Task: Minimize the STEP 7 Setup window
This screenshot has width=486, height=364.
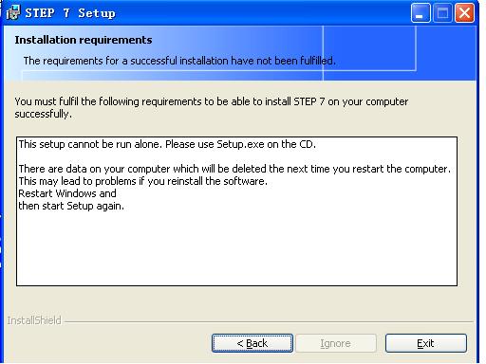Action: (421, 13)
